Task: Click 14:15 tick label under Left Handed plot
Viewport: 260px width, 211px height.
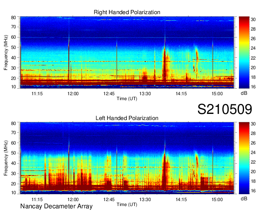Action: tap(181, 200)
